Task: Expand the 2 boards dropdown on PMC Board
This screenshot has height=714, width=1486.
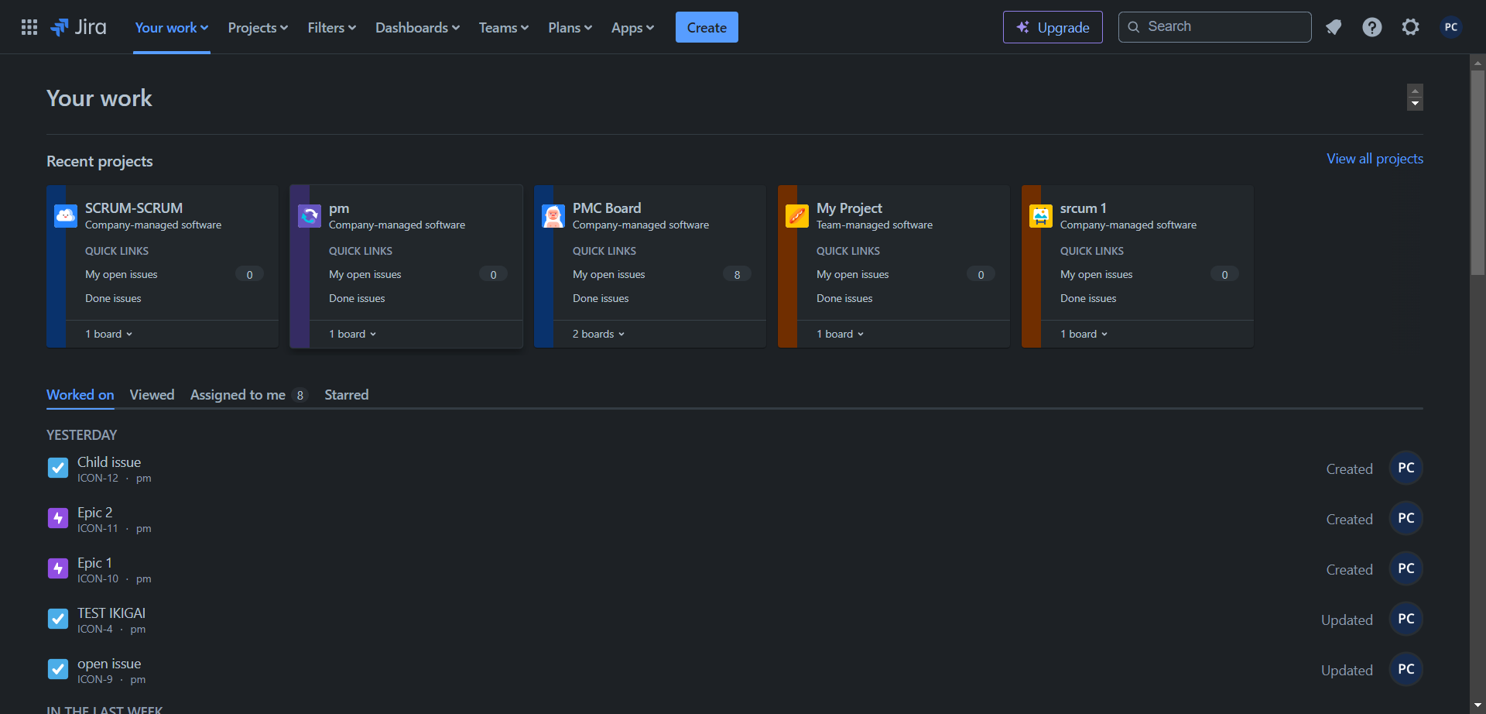Action: [x=598, y=334]
